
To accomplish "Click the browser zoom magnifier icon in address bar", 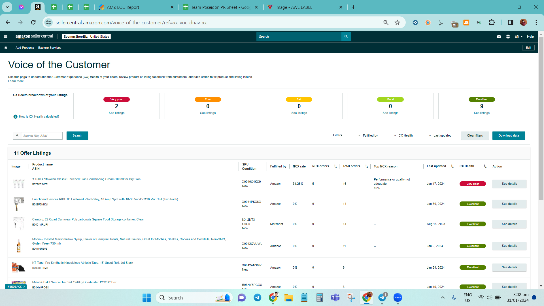I will (386, 23).
